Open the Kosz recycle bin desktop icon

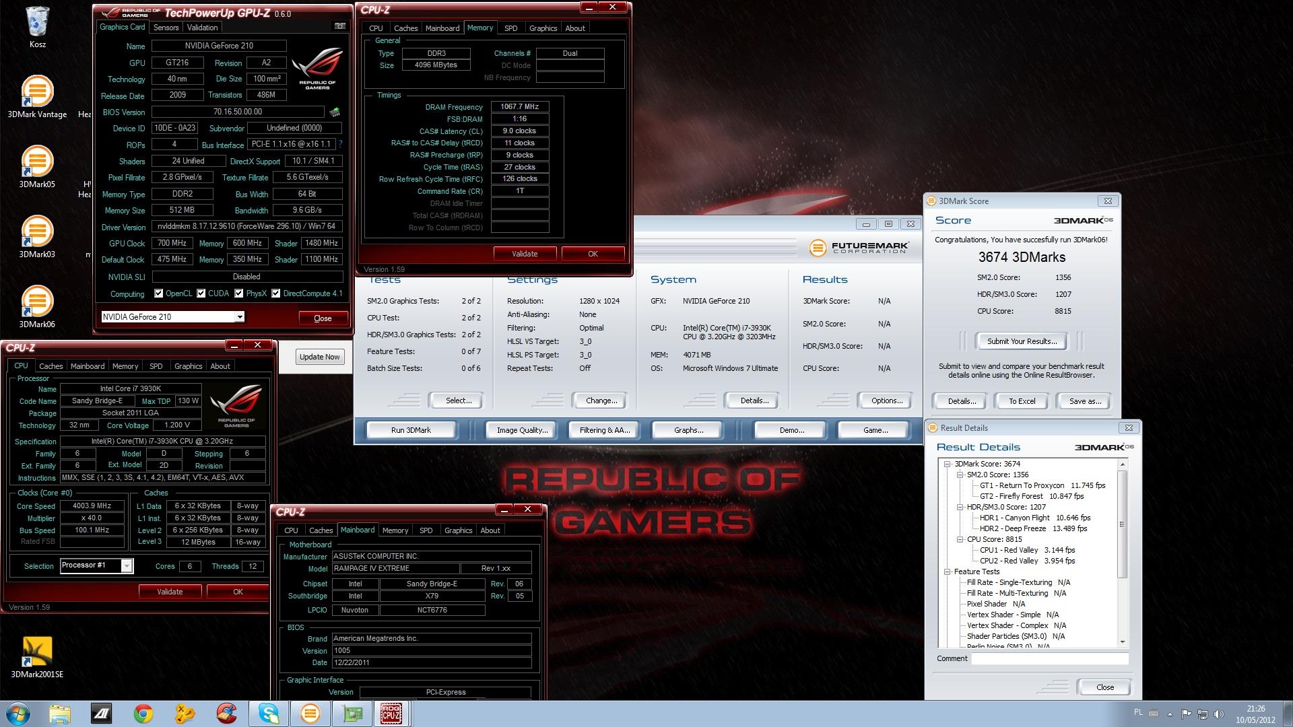37,27
